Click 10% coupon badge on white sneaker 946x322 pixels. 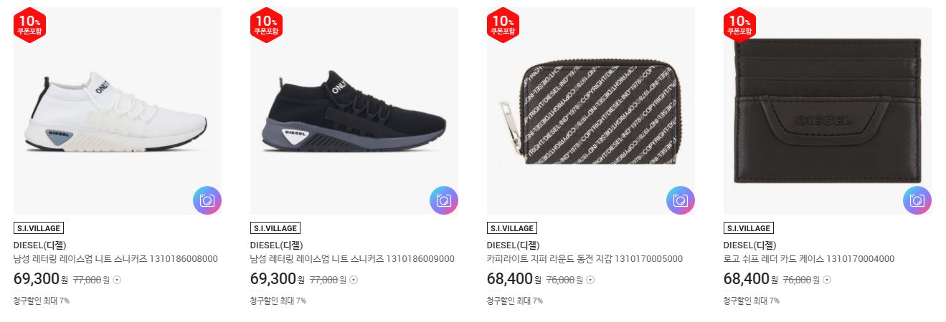pyautogui.click(x=30, y=26)
